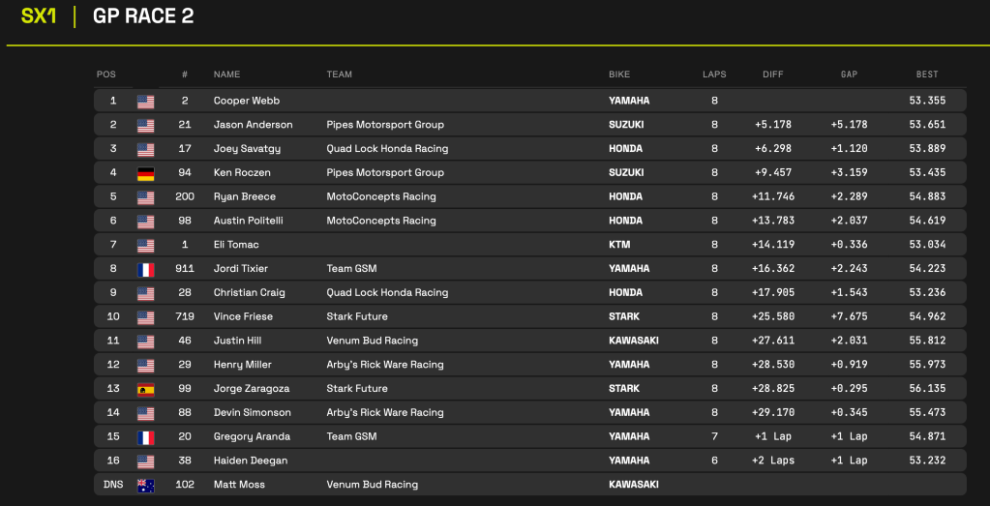The height and width of the screenshot is (506, 990).
Task: Click the US flag next to Eli Tomac
Action: pyautogui.click(x=145, y=245)
